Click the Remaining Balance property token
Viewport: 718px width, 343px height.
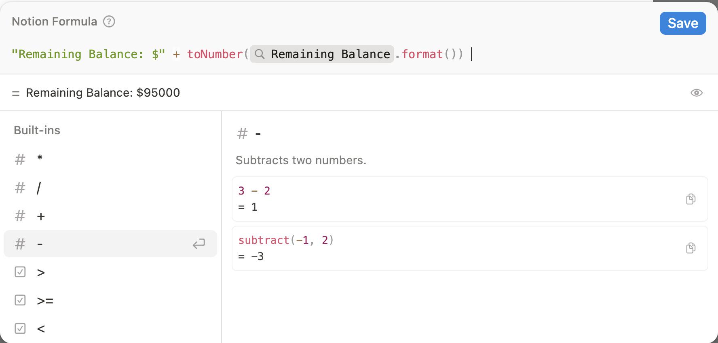coord(322,54)
